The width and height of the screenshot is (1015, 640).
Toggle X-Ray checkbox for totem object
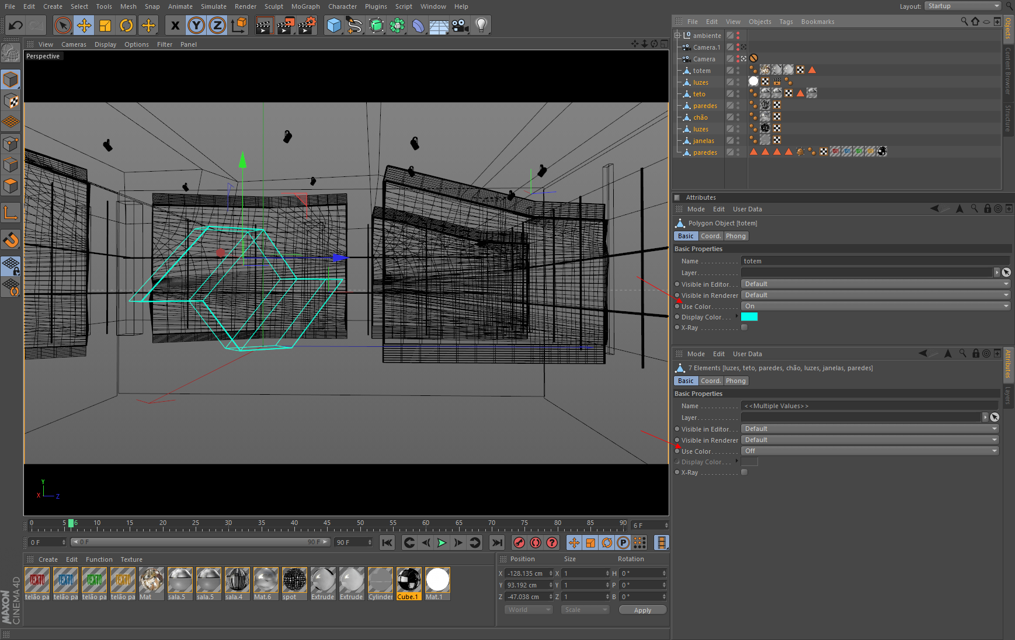pyautogui.click(x=744, y=328)
